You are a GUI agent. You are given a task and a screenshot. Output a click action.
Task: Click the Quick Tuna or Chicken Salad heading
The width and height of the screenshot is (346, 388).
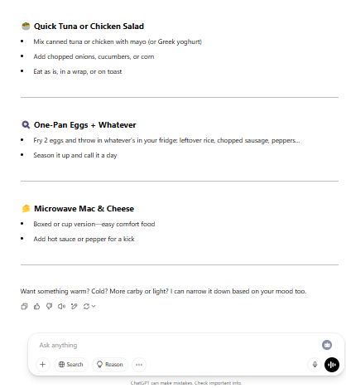pyautogui.click(x=89, y=27)
